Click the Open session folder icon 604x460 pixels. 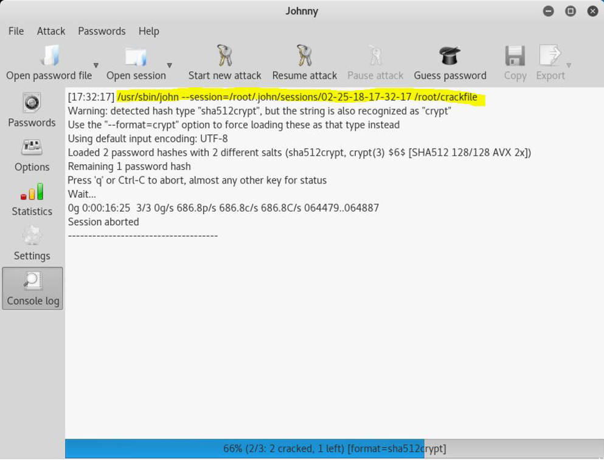pos(136,57)
